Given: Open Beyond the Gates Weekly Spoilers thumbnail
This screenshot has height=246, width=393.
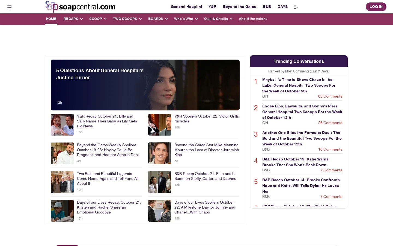Looking at the screenshot, I should [62, 153].
